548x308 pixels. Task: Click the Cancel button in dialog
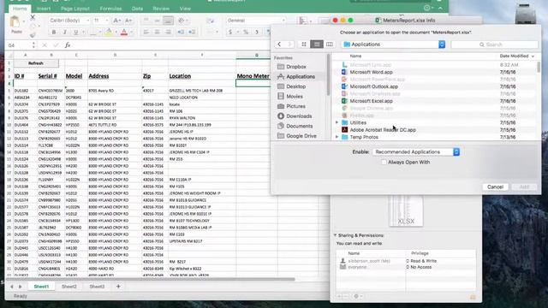(x=495, y=187)
